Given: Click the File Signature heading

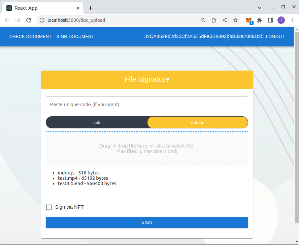Looking at the screenshot, I should 147,79.
